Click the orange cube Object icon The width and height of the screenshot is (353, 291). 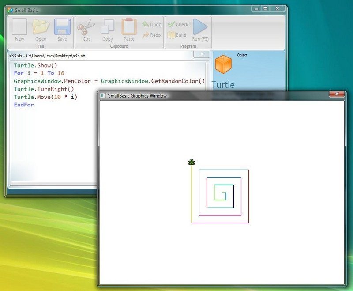223,64
